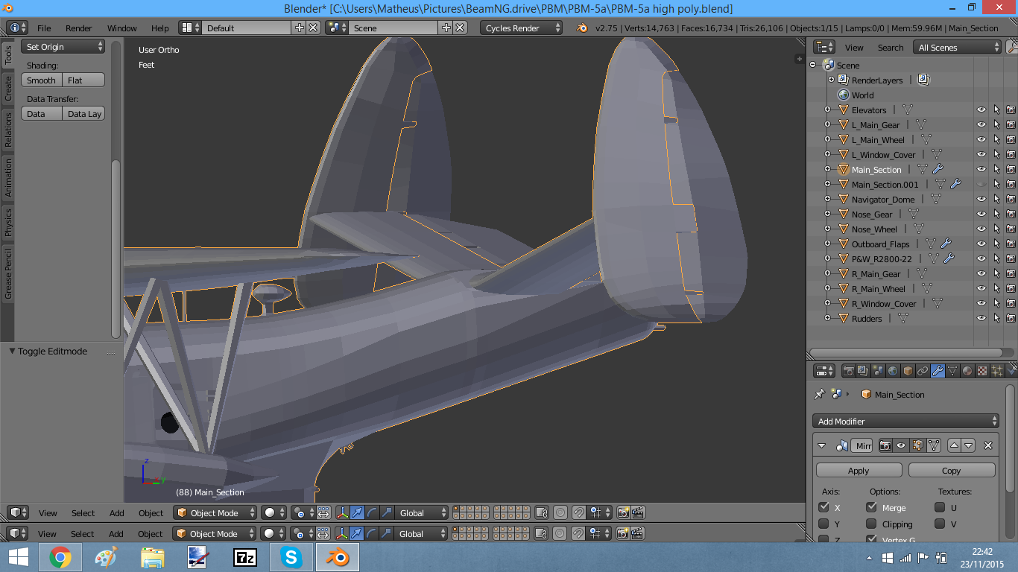
Task: Switch to the Create tool shelf tab
Action: coord(8,88)
